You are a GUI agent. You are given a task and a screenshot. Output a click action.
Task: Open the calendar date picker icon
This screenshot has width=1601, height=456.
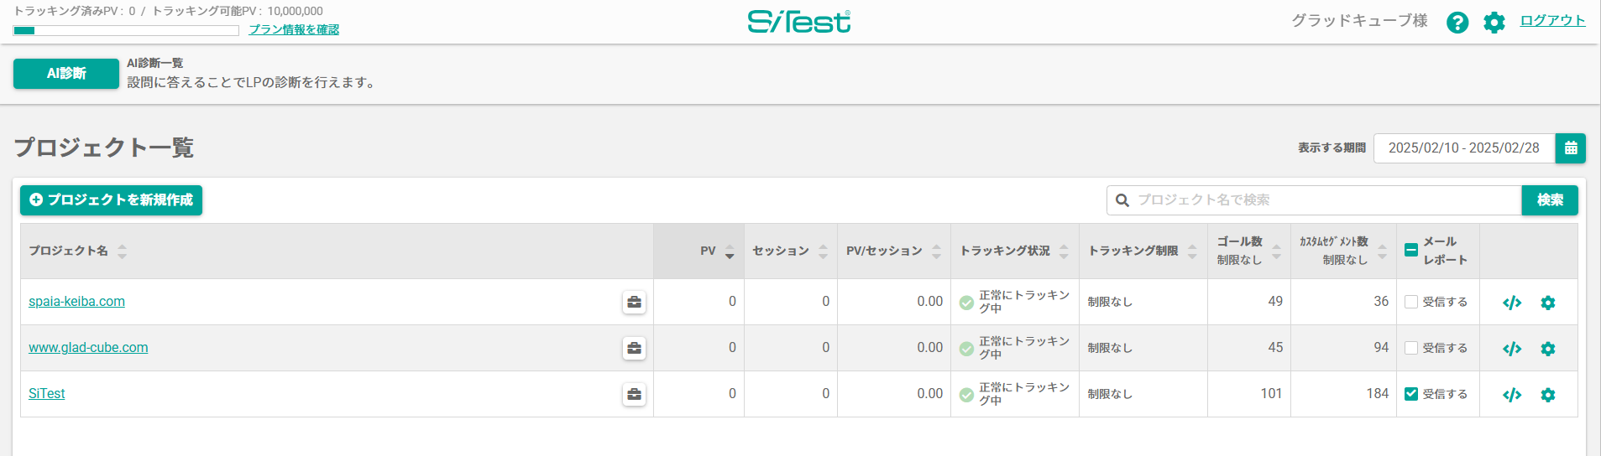(1571, 148)
